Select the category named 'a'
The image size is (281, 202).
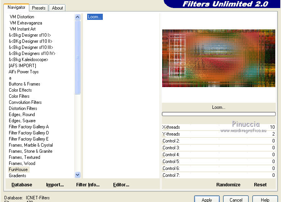[x=10, y=78]
